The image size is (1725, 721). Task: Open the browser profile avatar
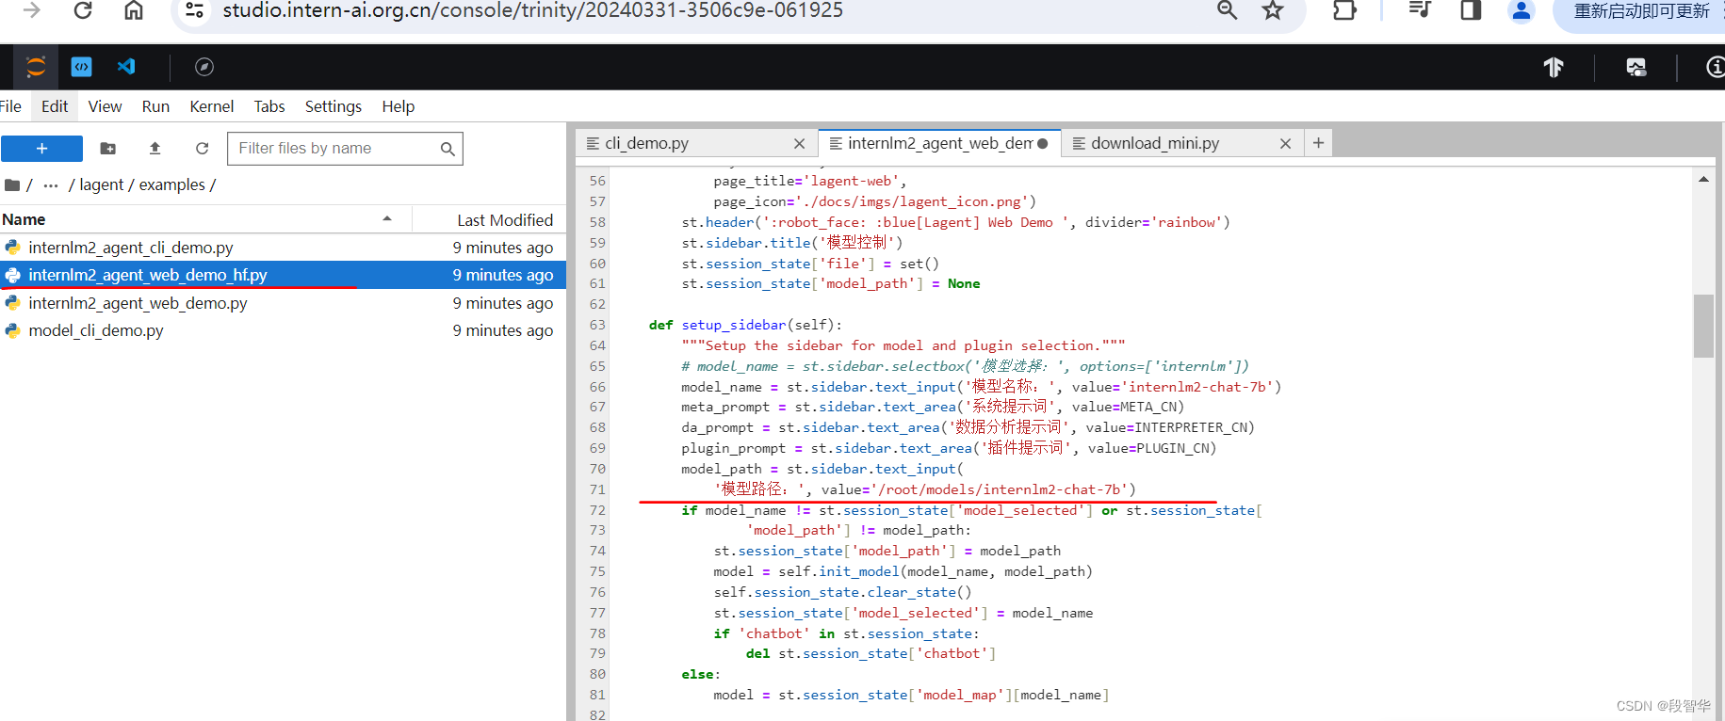1521,10
